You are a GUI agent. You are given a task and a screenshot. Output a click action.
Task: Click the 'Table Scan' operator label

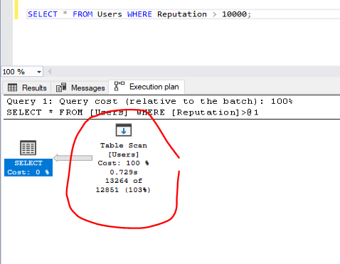[x=124, y=145]
